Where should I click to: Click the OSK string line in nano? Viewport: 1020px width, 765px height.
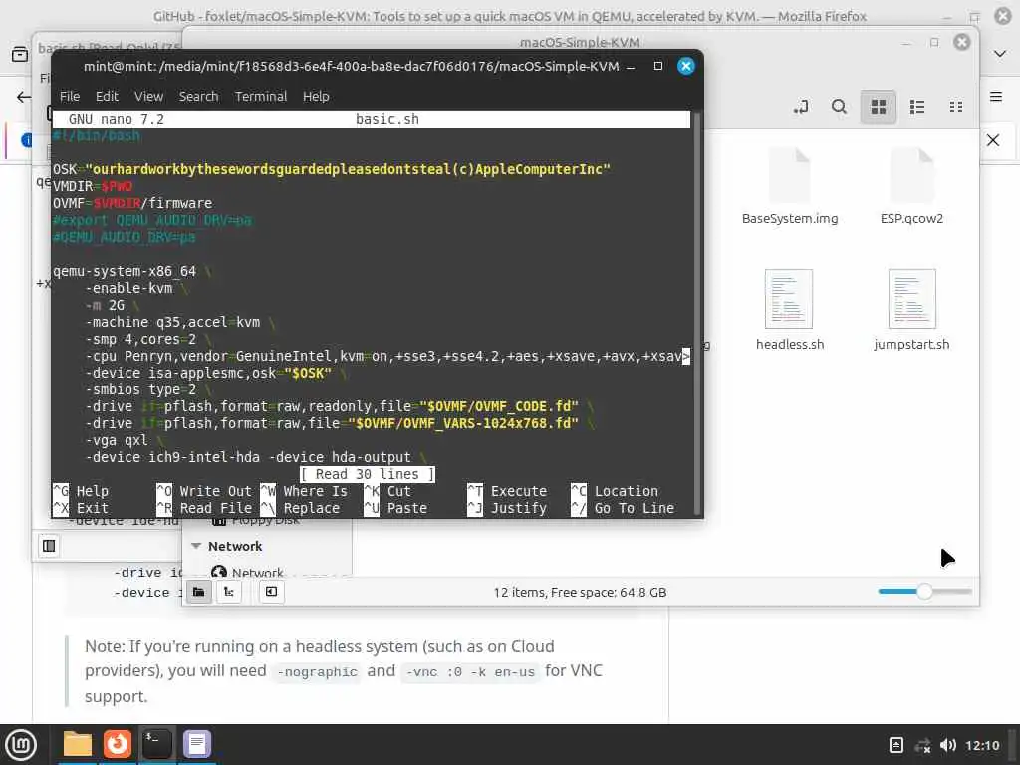click(x=331, y=169)
